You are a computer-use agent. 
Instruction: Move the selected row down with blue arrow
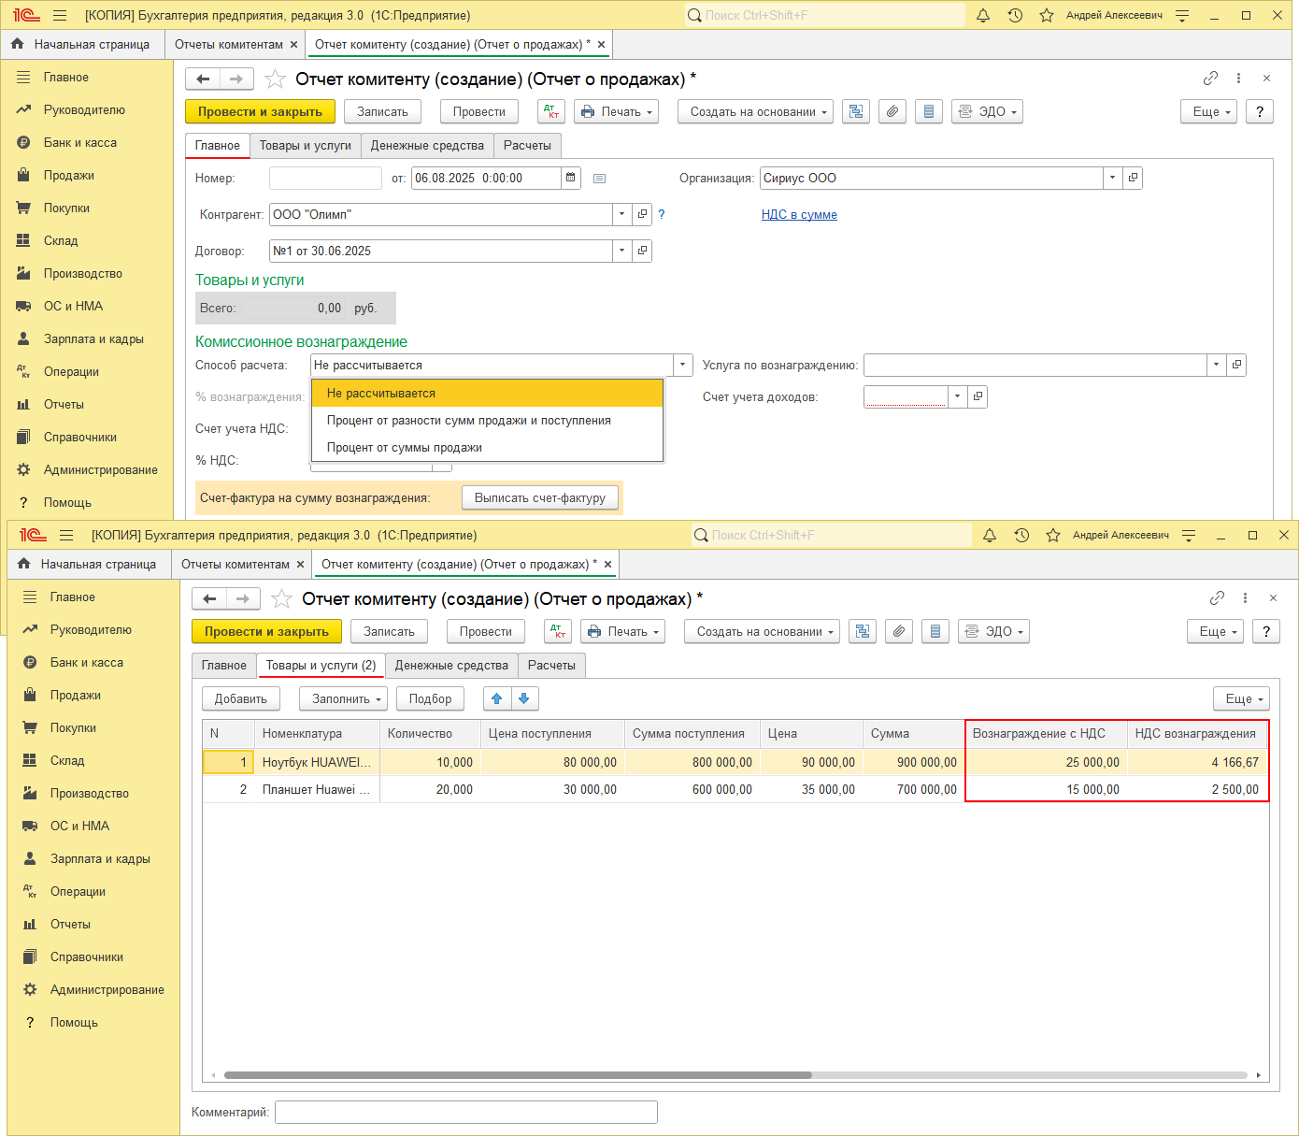[524, 698]
